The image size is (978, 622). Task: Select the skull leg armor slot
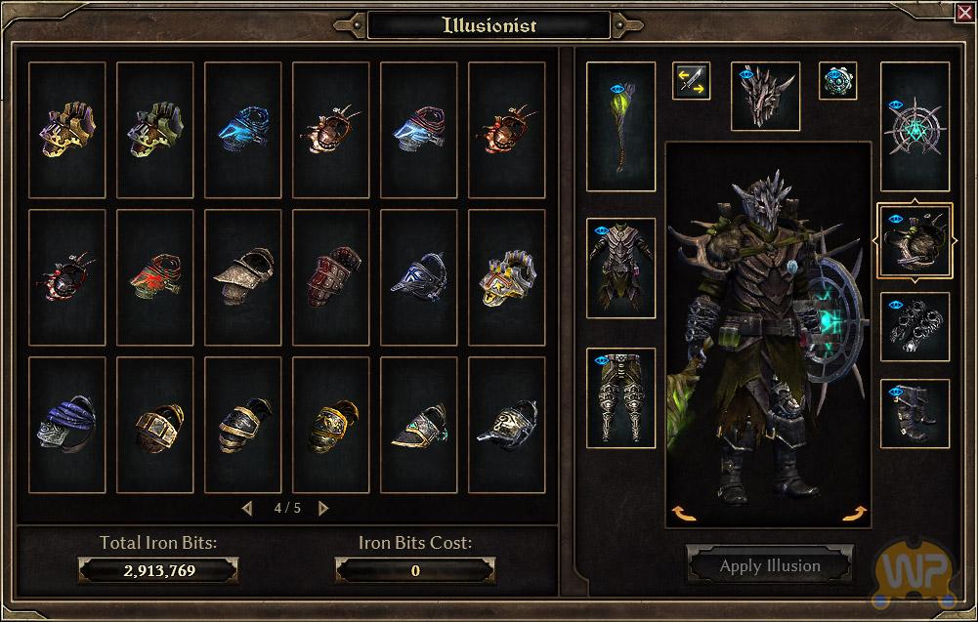tap(620, 398)
